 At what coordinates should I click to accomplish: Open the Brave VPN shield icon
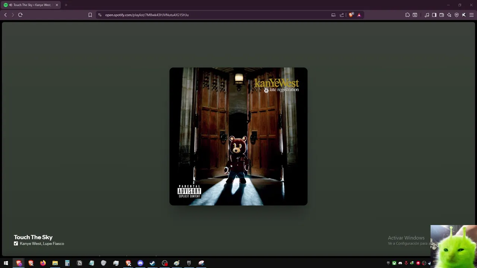(x=457, y=15)
